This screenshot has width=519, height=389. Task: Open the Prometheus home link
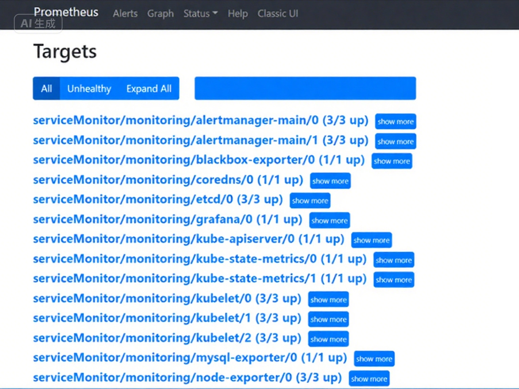pos(66,12)
